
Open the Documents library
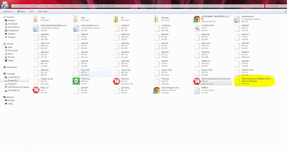point(13,50)
